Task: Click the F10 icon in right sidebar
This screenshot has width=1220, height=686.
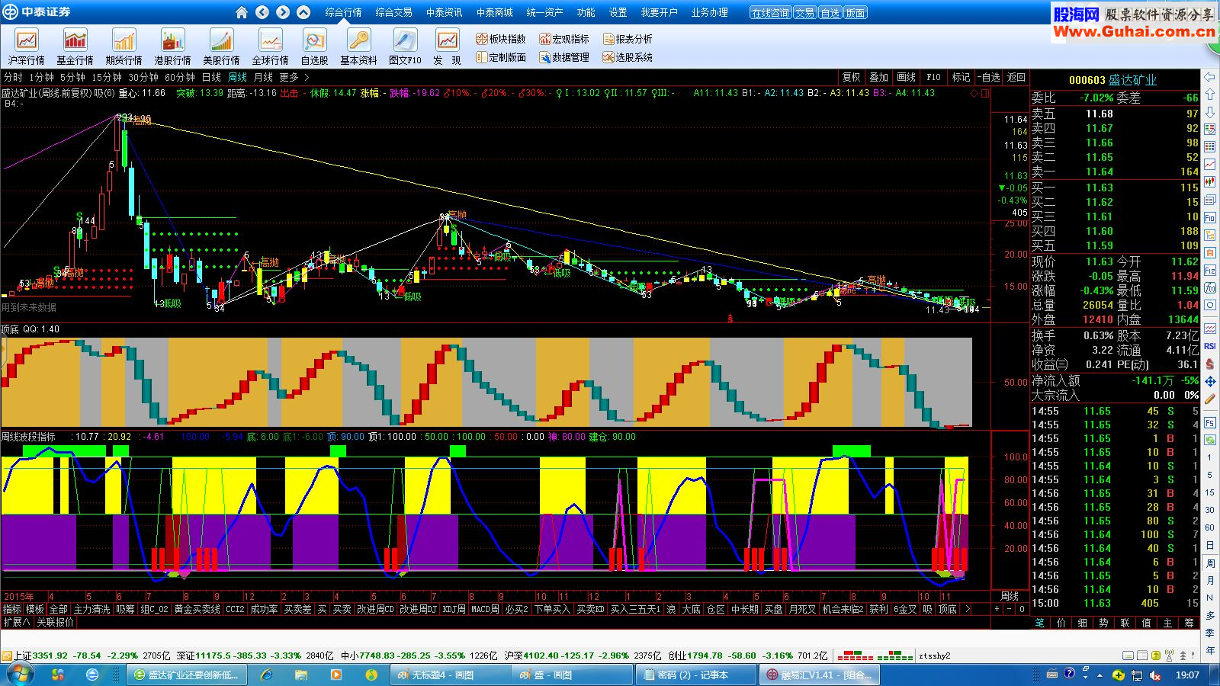Action: point(1210,218)
